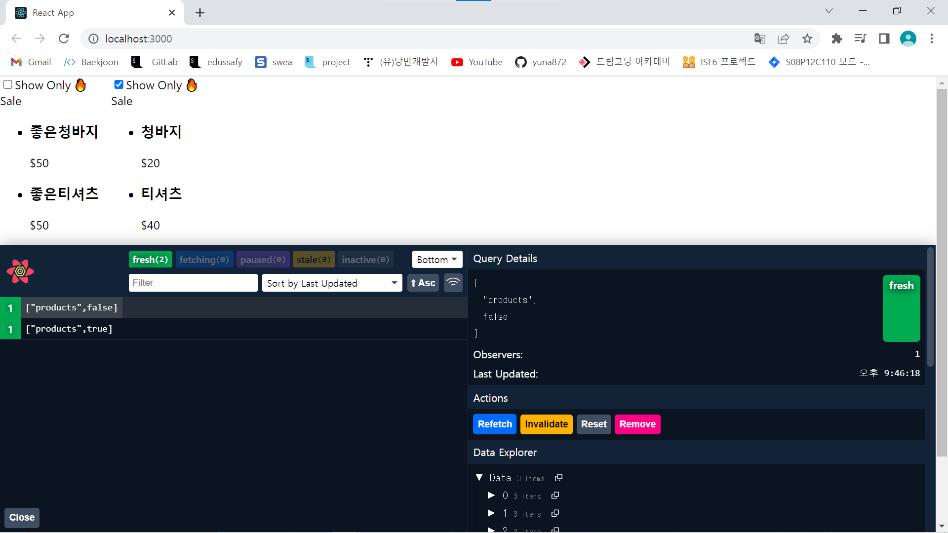
Task: Collapse the Data tree expander
Action: (x=479, y=478)
